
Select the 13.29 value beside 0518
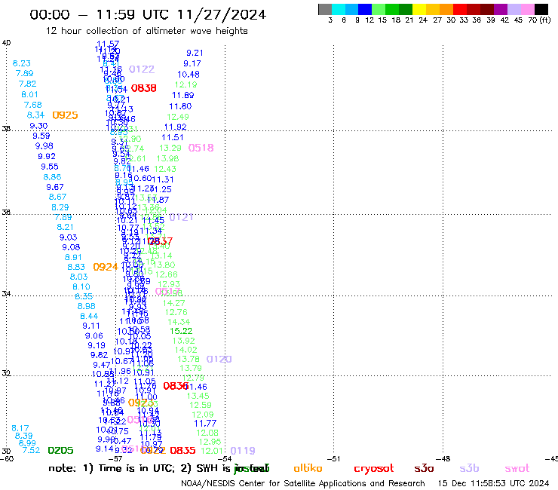(x=170, y=148)
